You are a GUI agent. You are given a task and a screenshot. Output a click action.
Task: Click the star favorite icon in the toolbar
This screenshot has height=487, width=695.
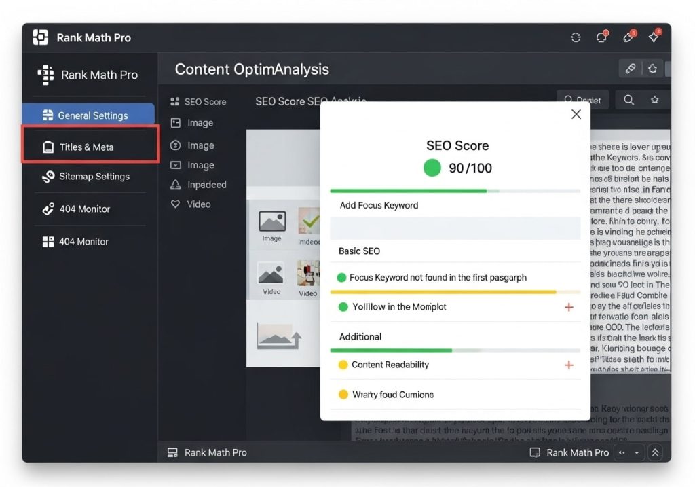click(x=655, y=100)
